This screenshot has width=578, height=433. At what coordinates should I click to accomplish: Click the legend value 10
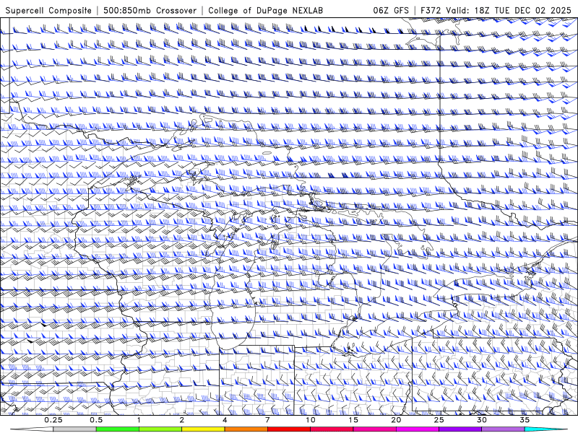311,420
